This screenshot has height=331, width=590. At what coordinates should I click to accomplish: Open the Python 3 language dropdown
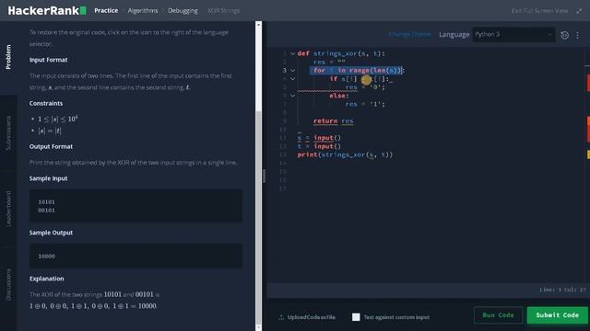pos(513,35)
